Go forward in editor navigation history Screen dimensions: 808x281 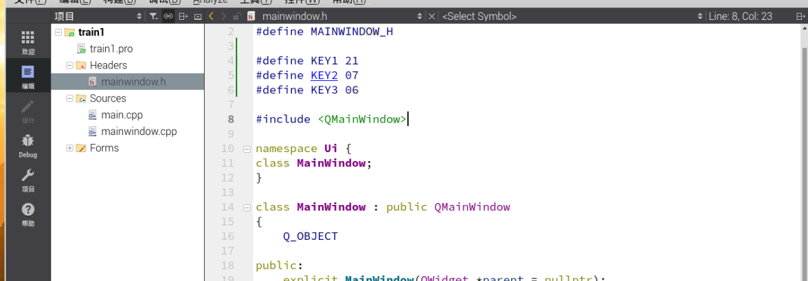point(224,16)
